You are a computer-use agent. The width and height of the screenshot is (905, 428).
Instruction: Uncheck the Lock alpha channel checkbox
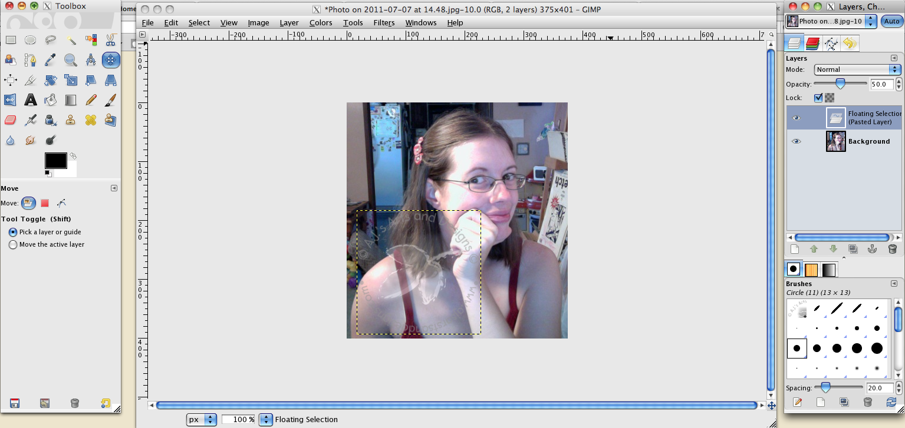click(x=818, y=98)
